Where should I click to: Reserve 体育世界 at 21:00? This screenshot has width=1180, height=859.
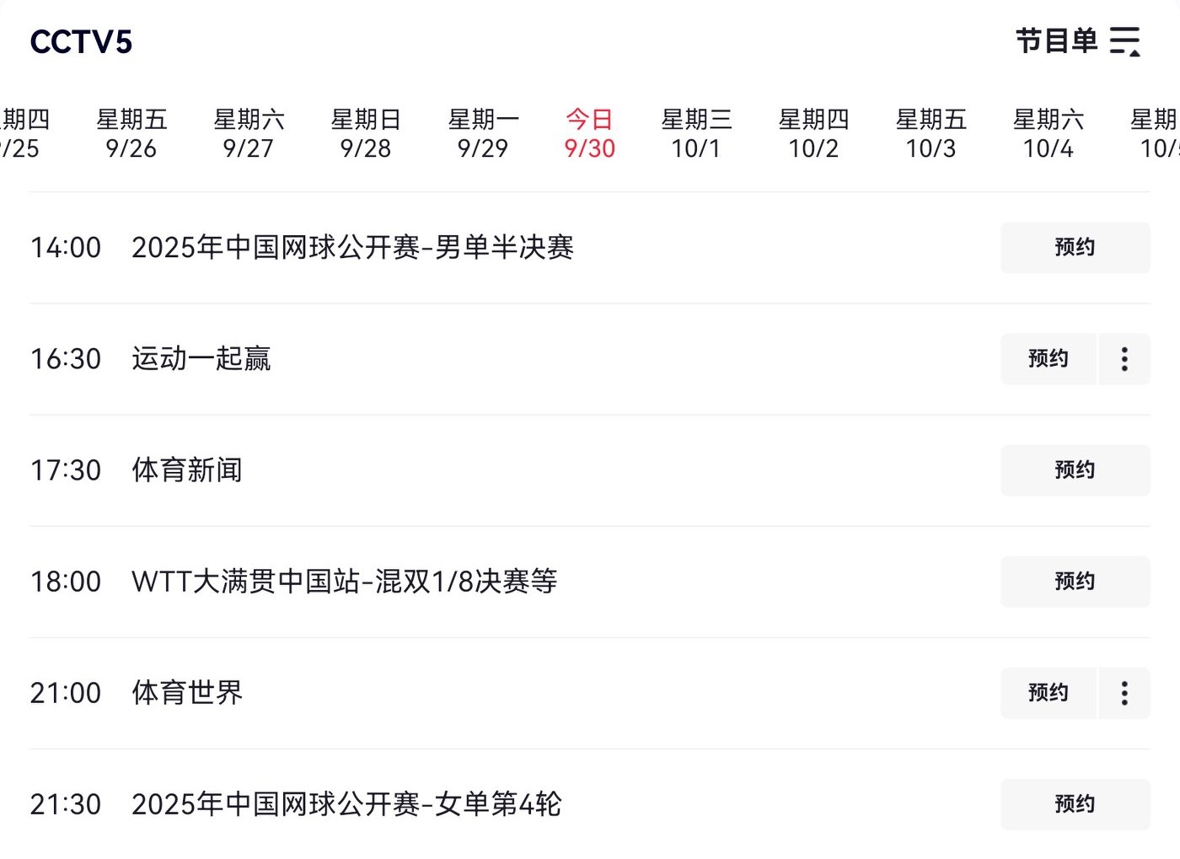[1048, 693]
